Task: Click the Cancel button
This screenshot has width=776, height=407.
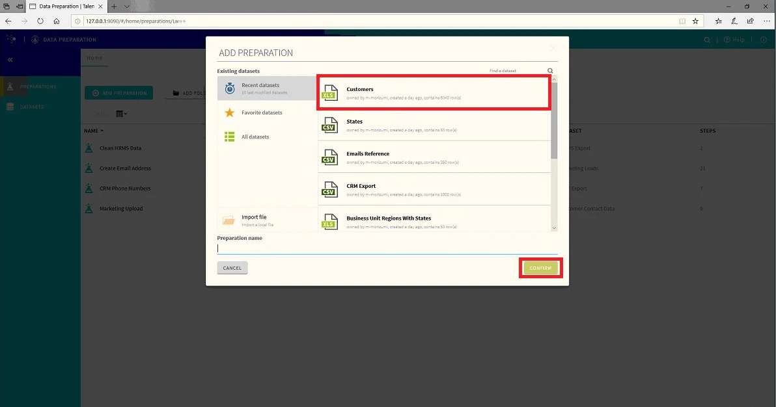Action: tap(232, 268)
